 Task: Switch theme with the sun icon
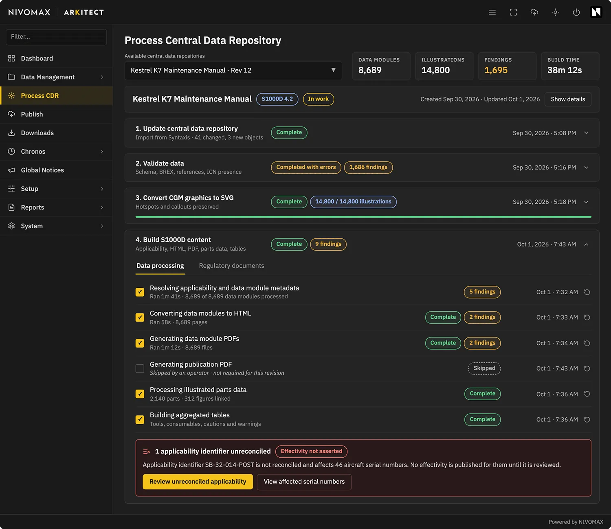point(555,12)
